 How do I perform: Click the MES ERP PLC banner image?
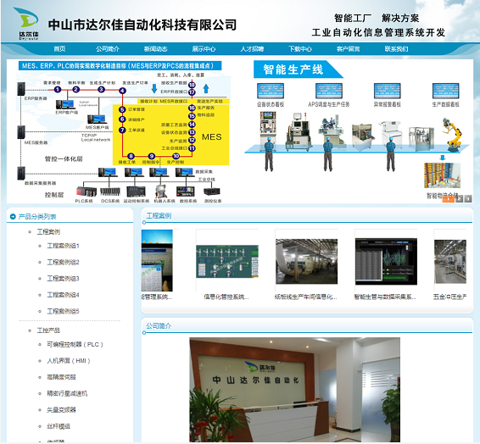(x=124, y=131)
